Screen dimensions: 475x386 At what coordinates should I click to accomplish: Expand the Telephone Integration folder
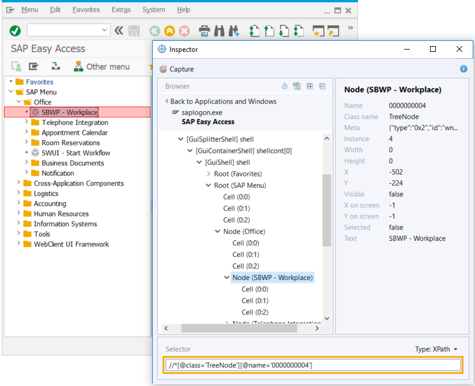[x=27, y=122]
